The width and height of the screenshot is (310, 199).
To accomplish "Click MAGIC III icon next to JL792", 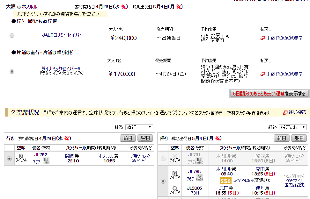I will pos(46,160).
